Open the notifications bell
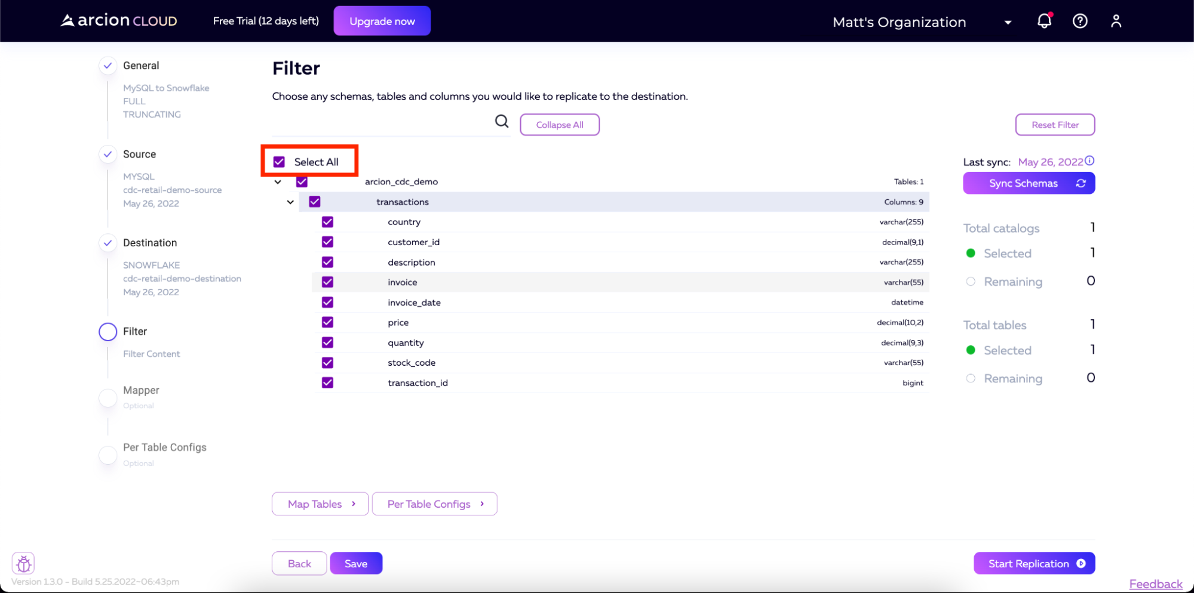Screen dimensions: 1194x593 1044,21
